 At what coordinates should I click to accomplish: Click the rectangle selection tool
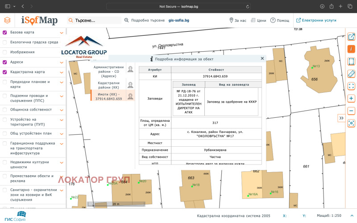pos(351,61)
